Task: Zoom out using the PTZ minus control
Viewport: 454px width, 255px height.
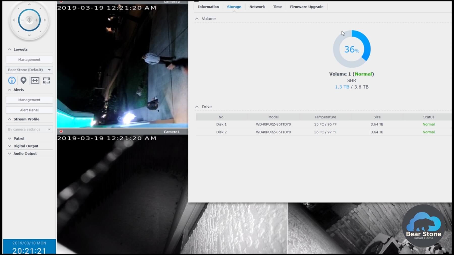Action: click(x=22, y=20)
